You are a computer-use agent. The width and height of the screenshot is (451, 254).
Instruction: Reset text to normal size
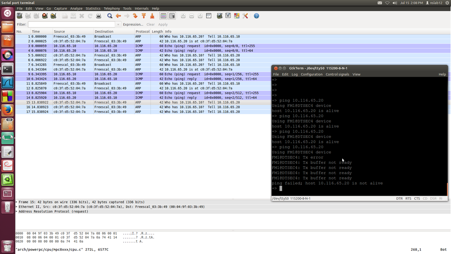(200, 16)
